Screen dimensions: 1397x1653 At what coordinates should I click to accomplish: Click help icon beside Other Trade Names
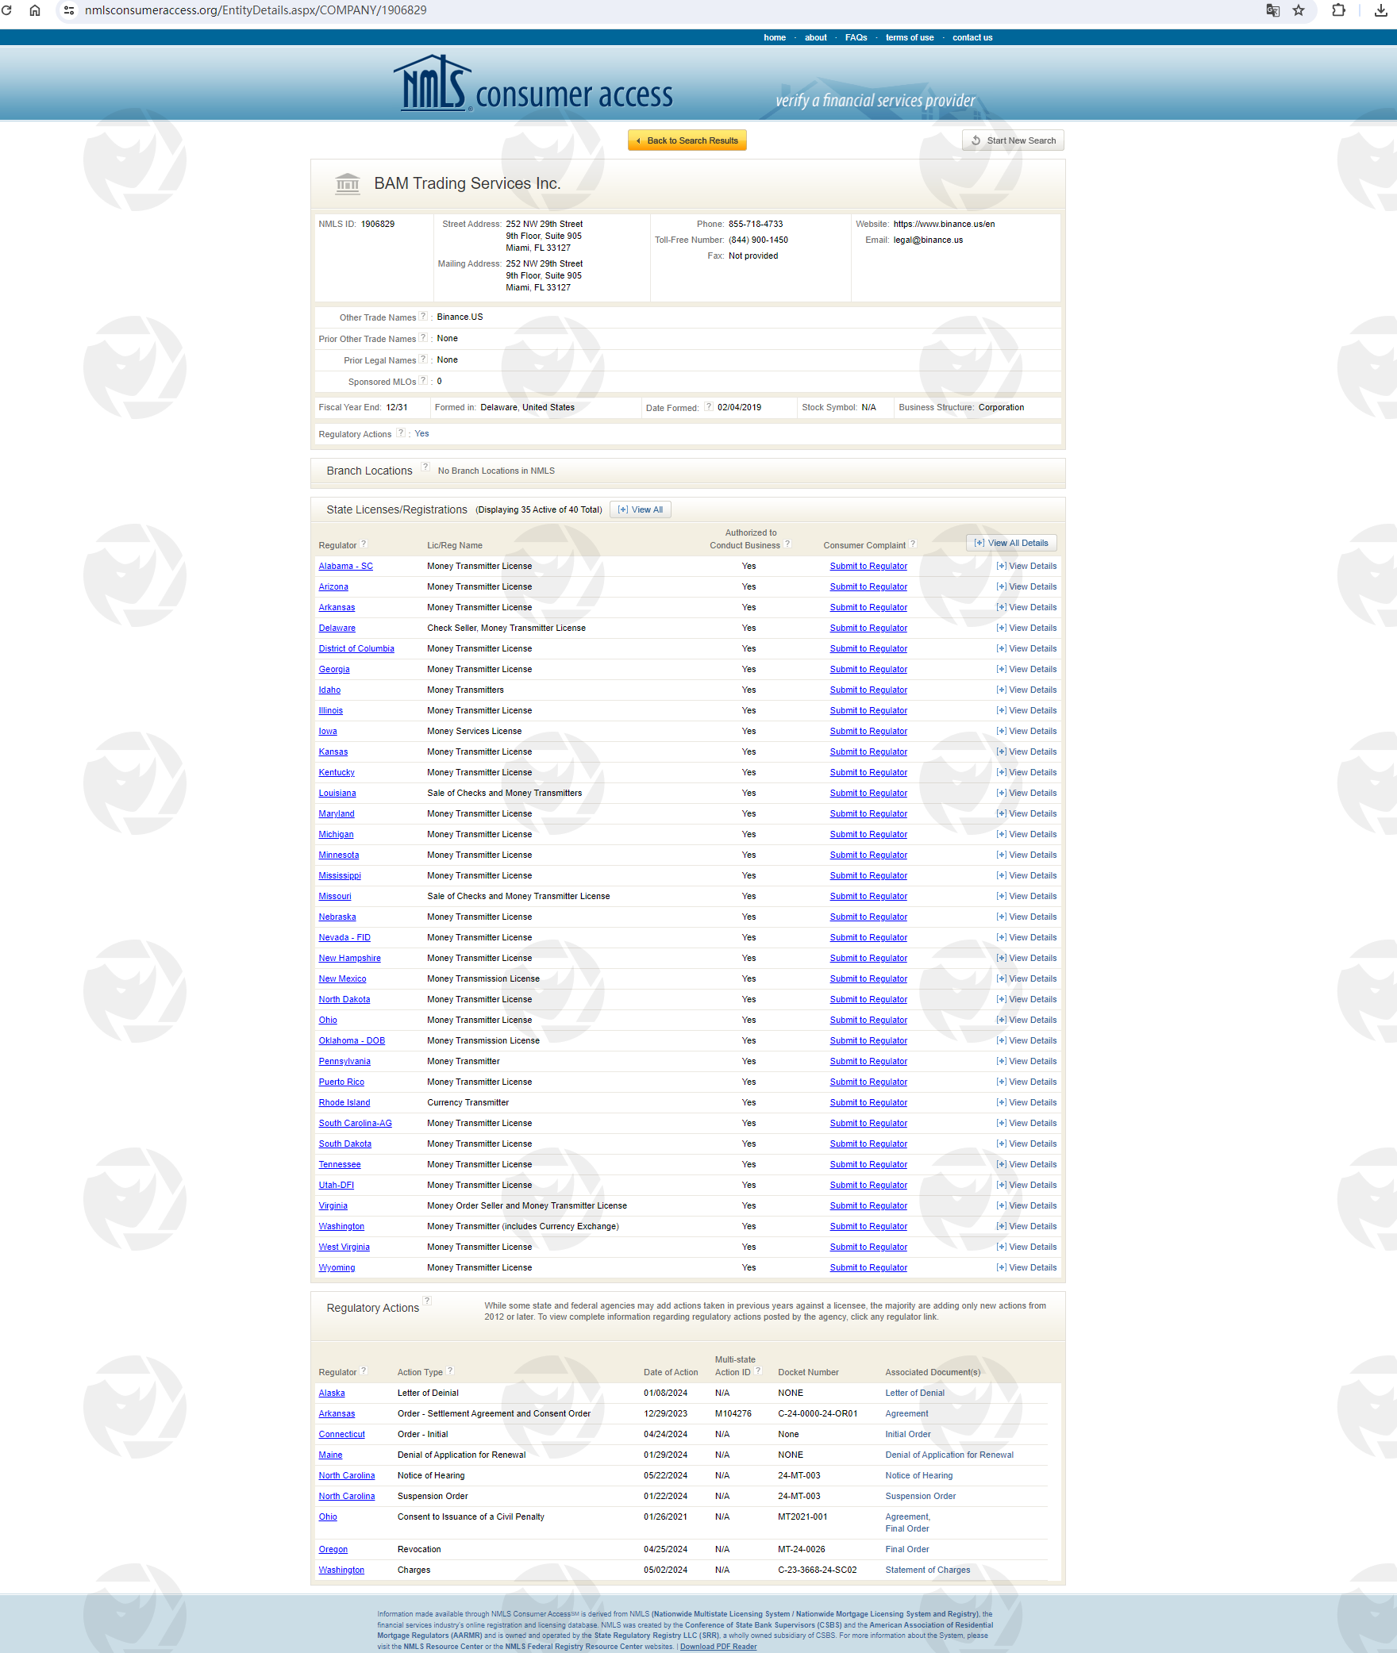click(423, 317)
